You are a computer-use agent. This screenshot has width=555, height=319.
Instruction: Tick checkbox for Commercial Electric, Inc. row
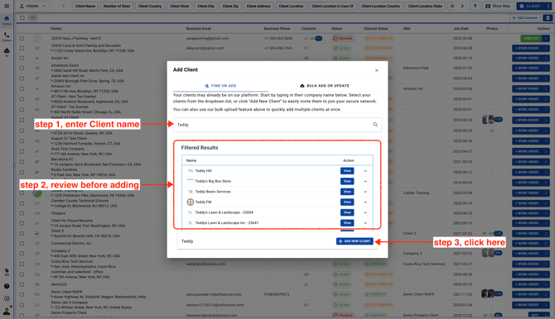coord(22,244)
